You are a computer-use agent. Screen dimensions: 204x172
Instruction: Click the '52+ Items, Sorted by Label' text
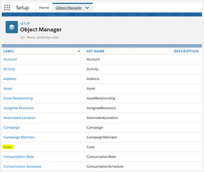pyautogui.click(x=39, y=38)
